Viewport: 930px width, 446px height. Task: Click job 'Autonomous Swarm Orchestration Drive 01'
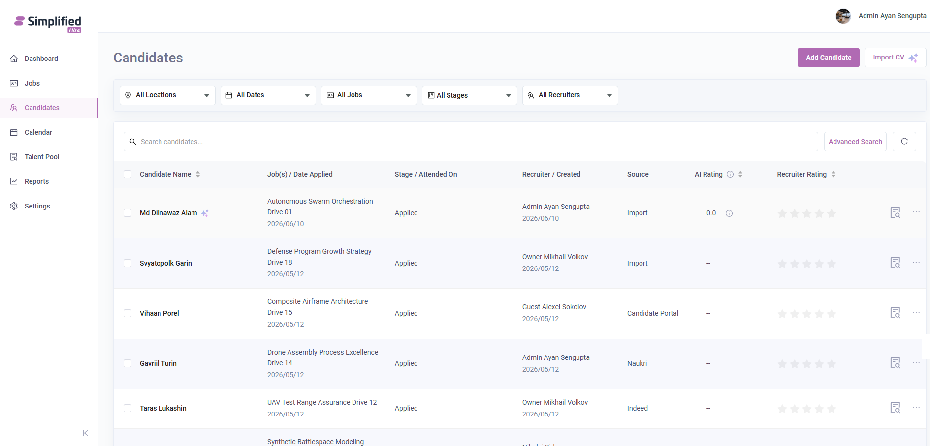[x=320, y=207]
